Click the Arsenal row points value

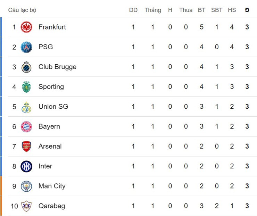click(x=247, y=147)
